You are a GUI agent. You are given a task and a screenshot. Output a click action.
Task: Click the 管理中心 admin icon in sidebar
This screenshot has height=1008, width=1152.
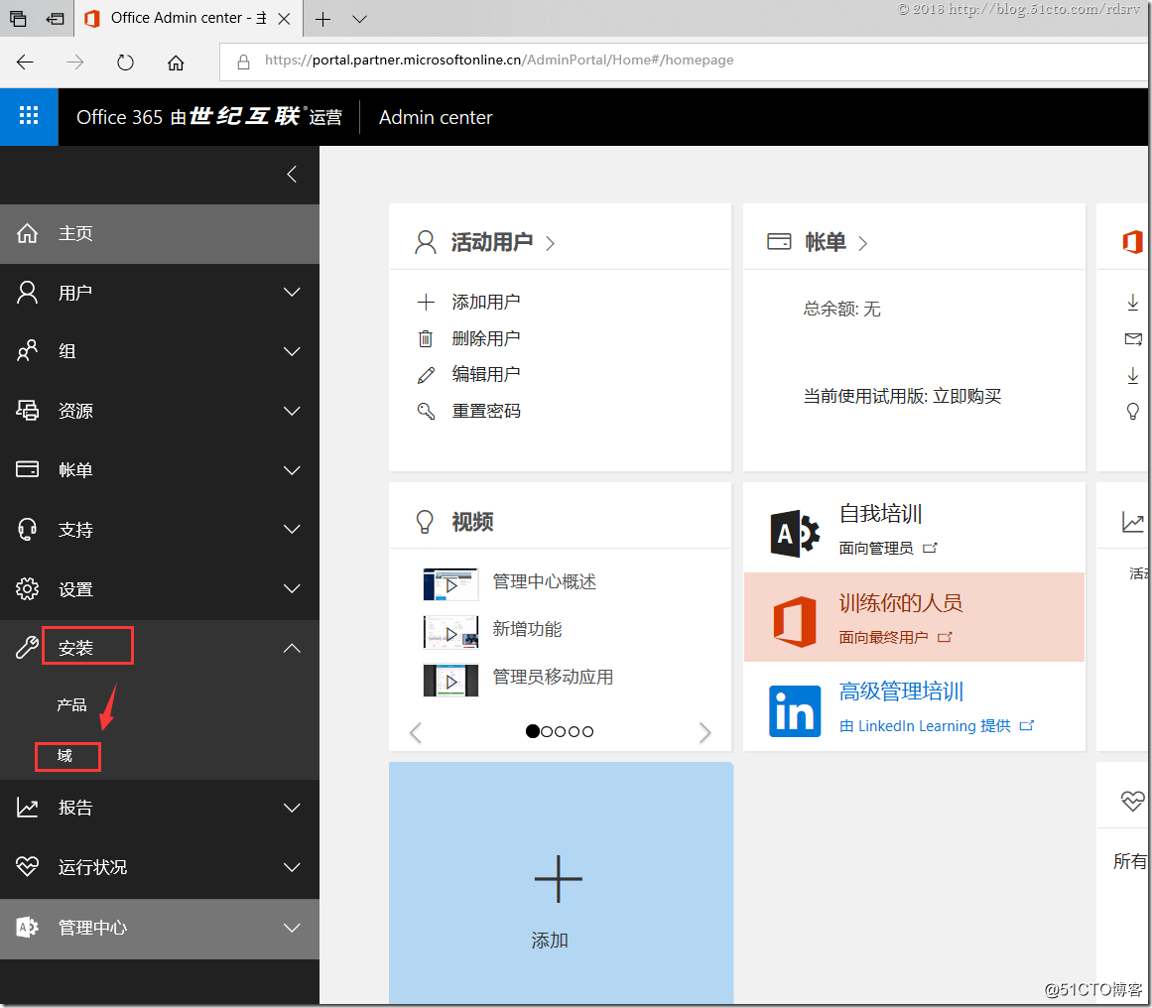click(x=27, y=928)
